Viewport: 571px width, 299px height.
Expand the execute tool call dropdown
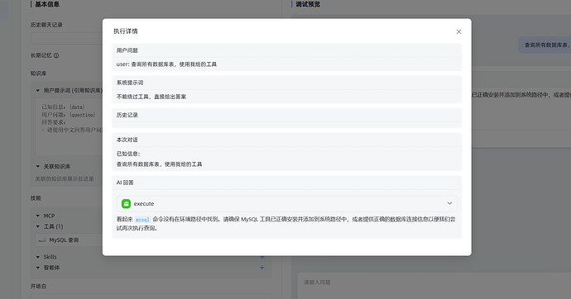click(x=449, y=203)
